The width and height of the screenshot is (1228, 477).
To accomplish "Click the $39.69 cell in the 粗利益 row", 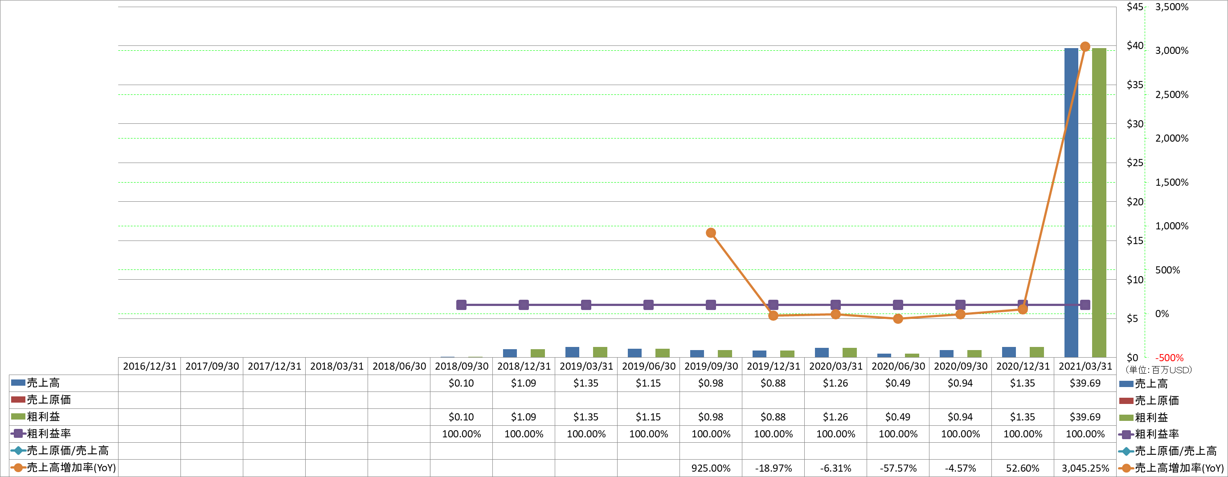I will click(x=1085, y=417).
